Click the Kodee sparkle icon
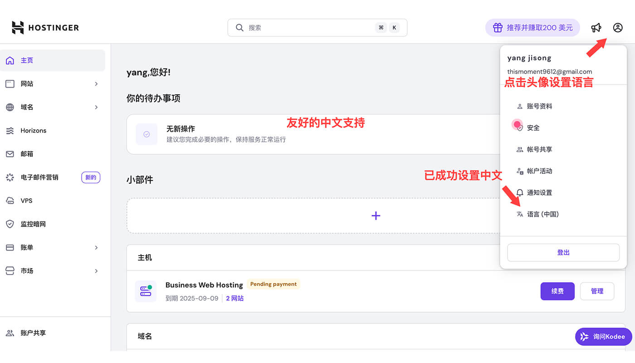635x363 pixels. 584,337
